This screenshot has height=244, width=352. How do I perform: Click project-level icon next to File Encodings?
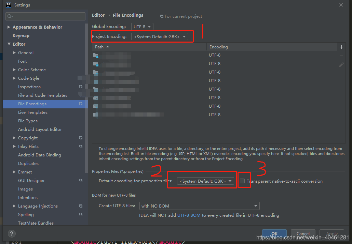(81, 104)
